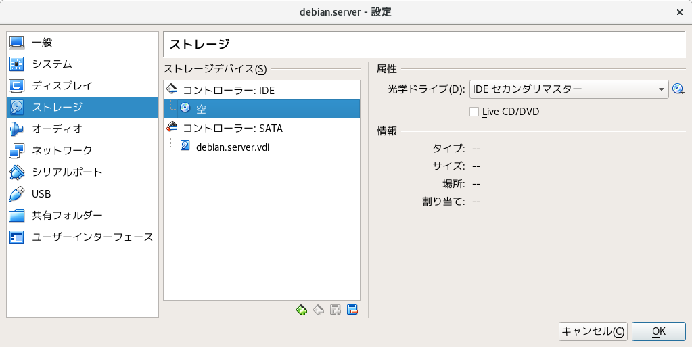The image size is (692, 347).
Task: Open the USB settings category
Action: click(x=83, y=194)
